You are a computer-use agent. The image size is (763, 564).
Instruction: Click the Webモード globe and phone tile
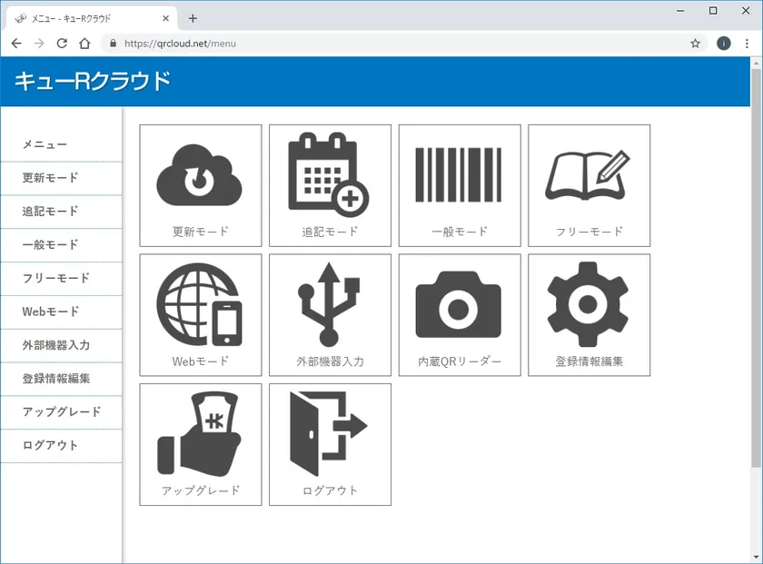point(200,314)
